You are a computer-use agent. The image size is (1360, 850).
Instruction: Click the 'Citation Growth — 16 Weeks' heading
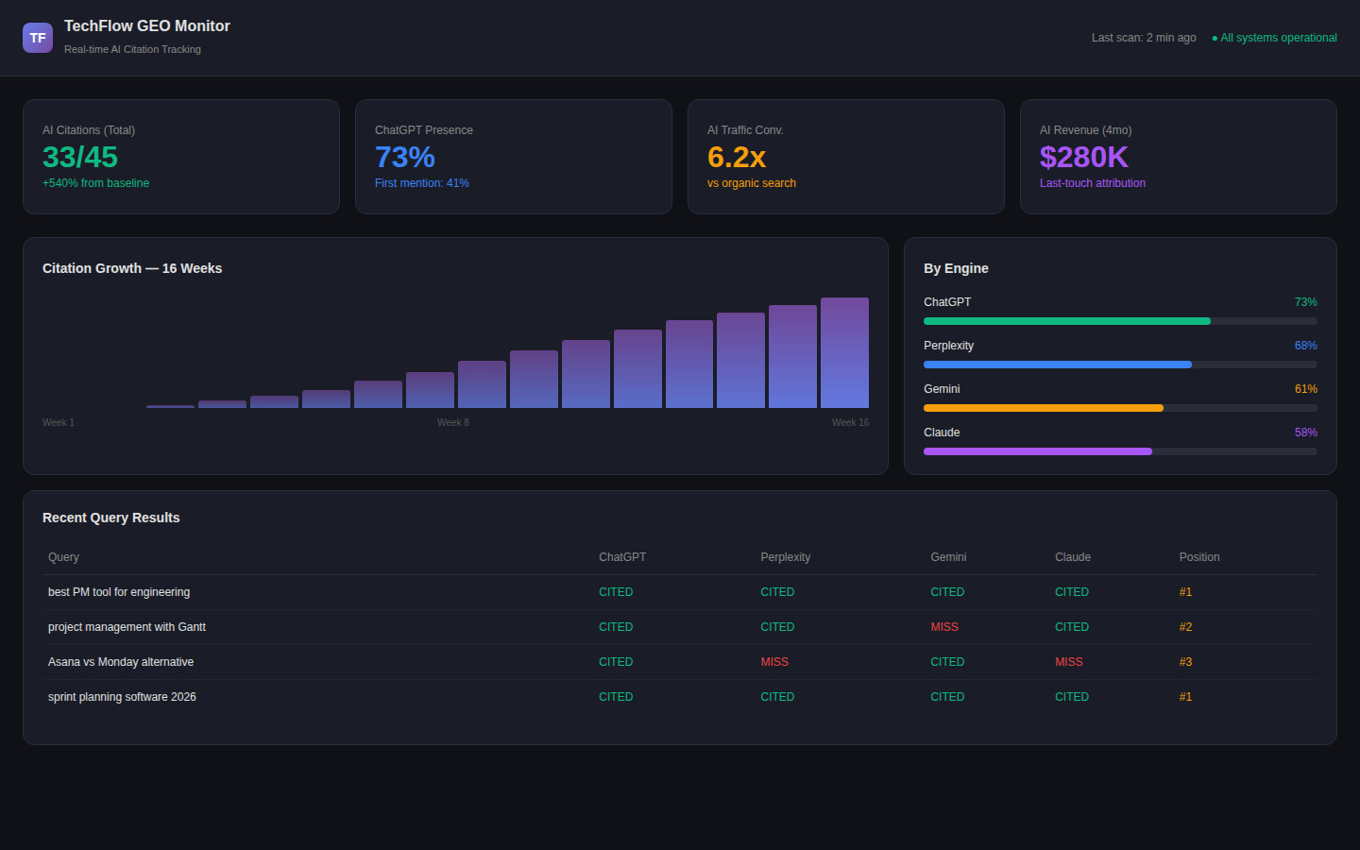pyautogui.click(x=132, y=268)
